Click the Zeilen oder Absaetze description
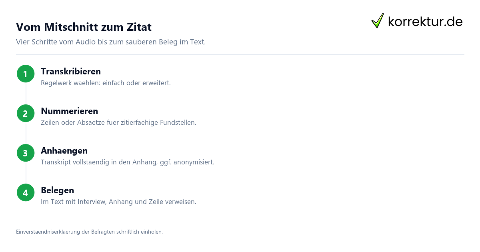This screenshot has height=252, width=480. click(x=118, y=123)
